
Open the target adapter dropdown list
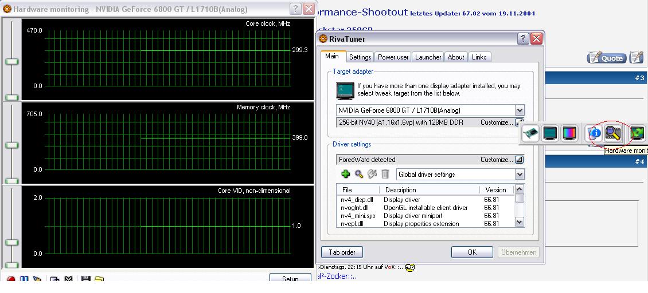click(520, 110)
